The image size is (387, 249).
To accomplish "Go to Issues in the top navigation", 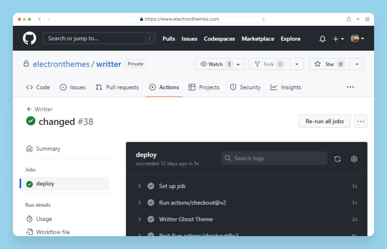I will (x=189, y=39).
